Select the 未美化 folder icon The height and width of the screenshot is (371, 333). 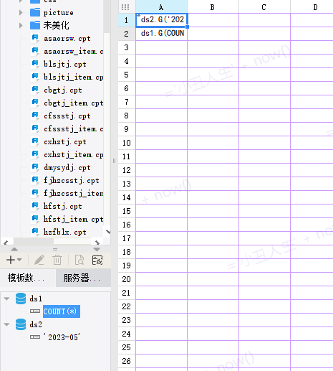pyautogui.click(x=35, y=25)
